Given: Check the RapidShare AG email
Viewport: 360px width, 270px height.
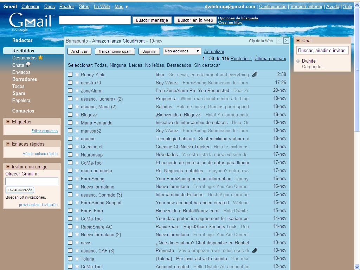Looking at the screenshot, I should click(70, 226).
